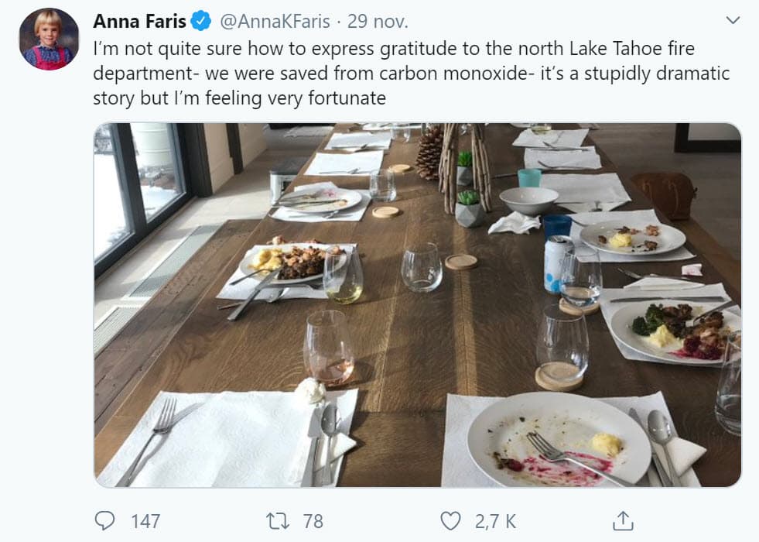Click the window shown in the tweet photo

(143, 194)
